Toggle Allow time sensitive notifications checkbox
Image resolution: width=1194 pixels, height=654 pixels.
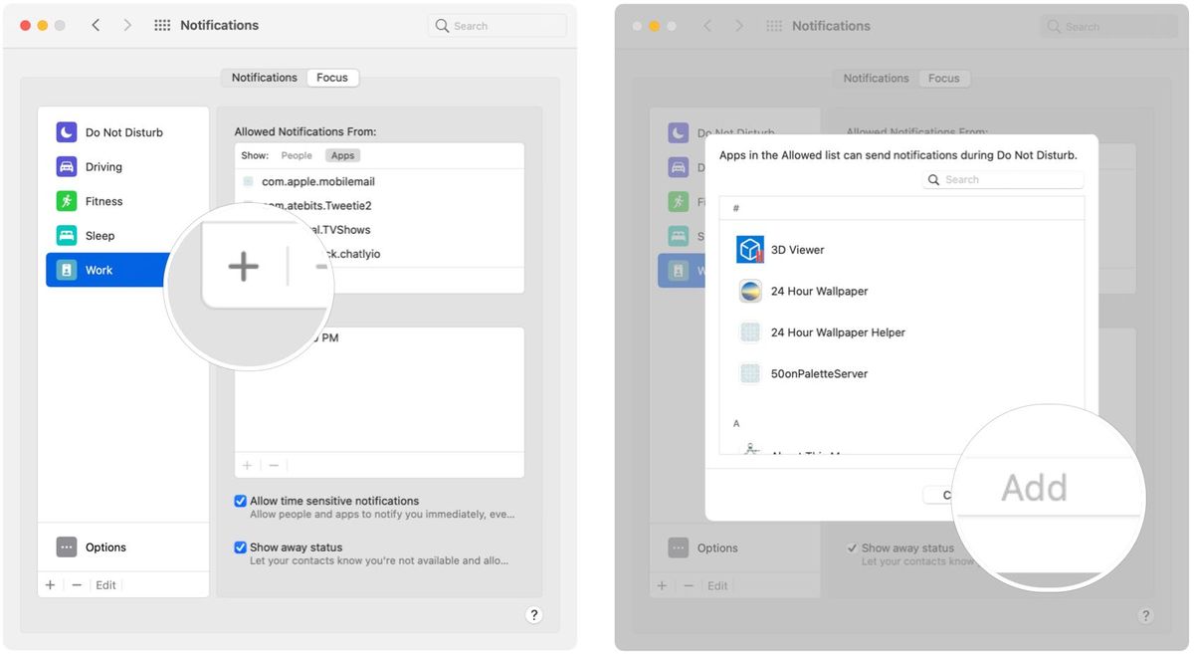pos(240,501)
